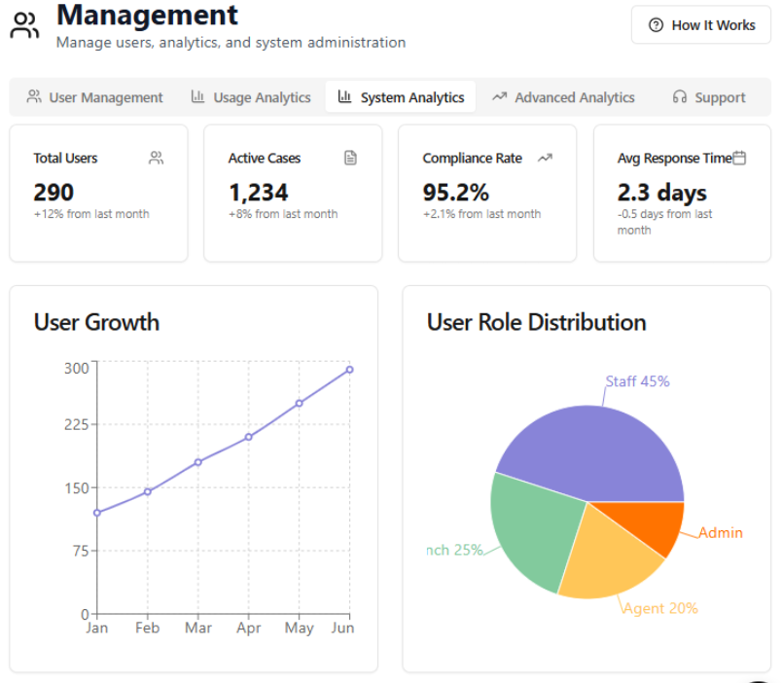Go to the Advanced Analytics tab
Image resolution: width=782 pixels, height=683 pixels.
coord(563,97)
